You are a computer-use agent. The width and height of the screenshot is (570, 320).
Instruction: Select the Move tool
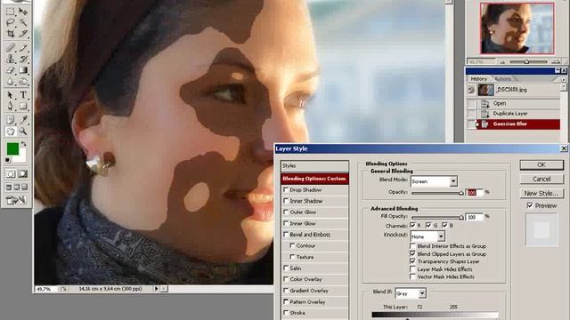23,11
